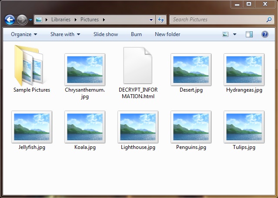Open the recent pages dropdown arrow
278x198 pixels.
pyautogui.click(x=30, y=20)
